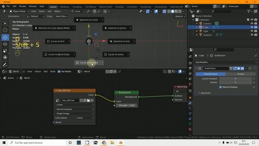Hide Suzanne in viewport via eye icon
The width and height of the screenshot is (259, 146).
pos(252,35)
